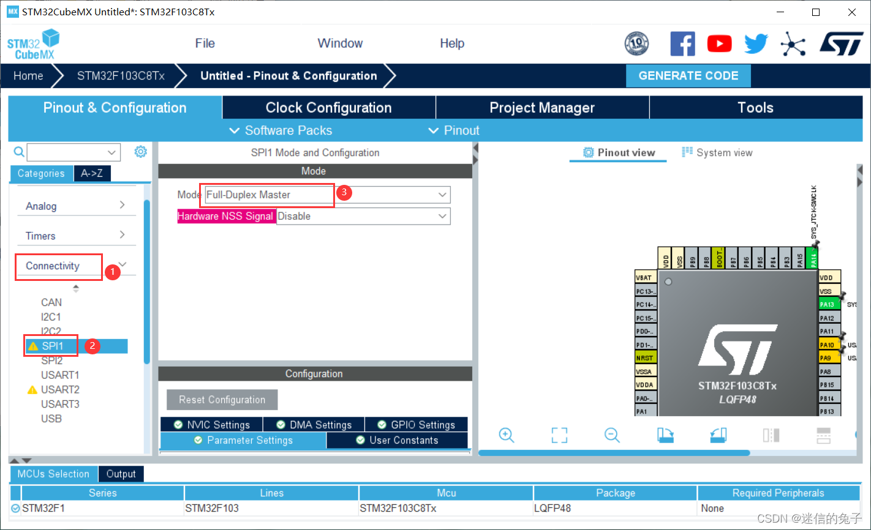Open the ST Facebook page icon

(683, 44)
